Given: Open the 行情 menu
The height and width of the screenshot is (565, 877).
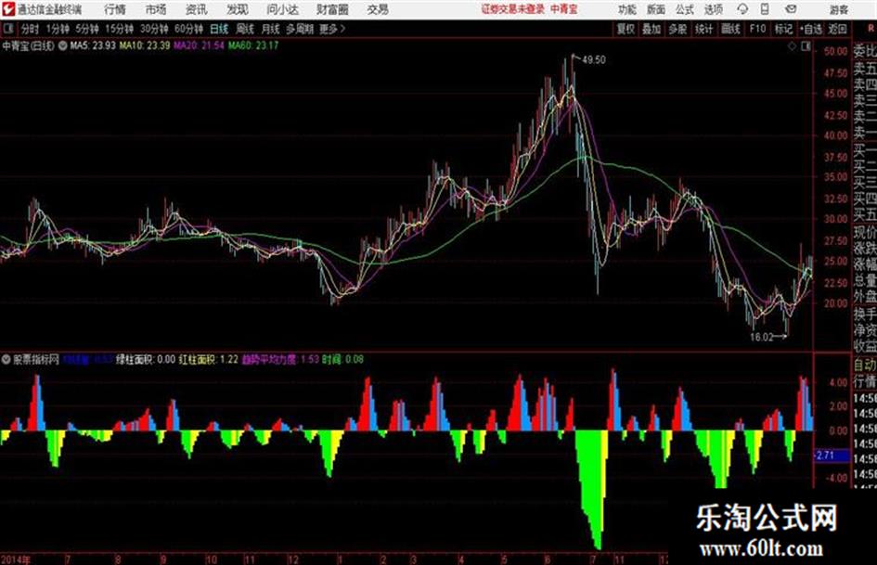Looking at the screenshot, I should click(115, 9).
